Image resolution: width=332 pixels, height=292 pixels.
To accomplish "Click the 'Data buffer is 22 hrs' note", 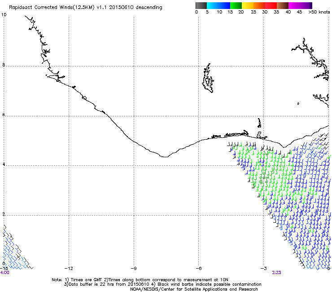I will [162, 284].
